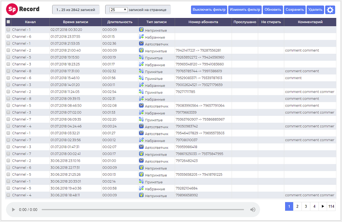Click received call icon for 01.07.2018 19:15:50
The width and height of the screenshot is (342, 222).
pyautogui.click(x=141, y=57)
